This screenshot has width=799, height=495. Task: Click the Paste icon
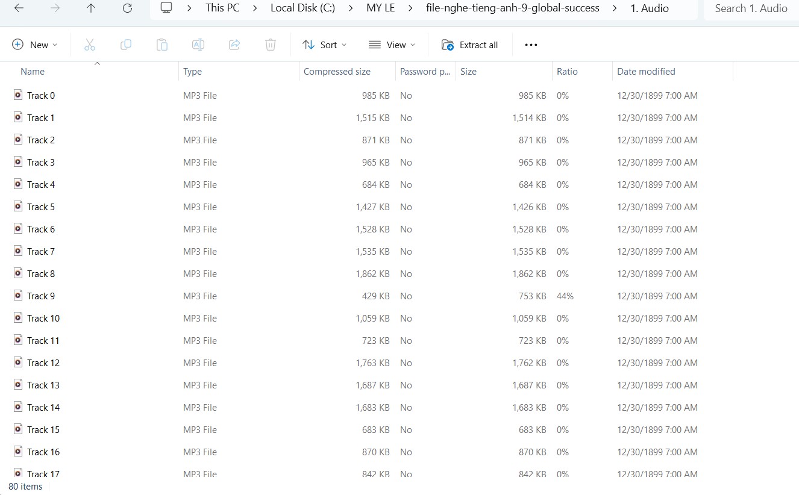pyautogui.click(x=161, y=44)
